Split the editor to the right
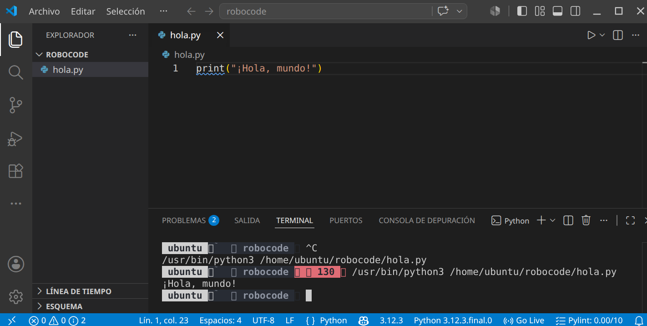 [x=617, y=35]
